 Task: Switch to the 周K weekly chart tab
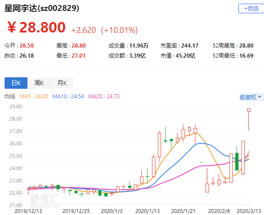[39, 83]
